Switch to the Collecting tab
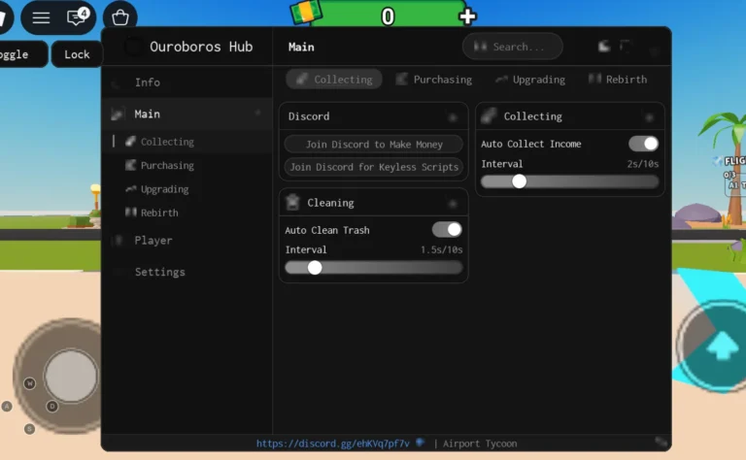 (334, 80)
